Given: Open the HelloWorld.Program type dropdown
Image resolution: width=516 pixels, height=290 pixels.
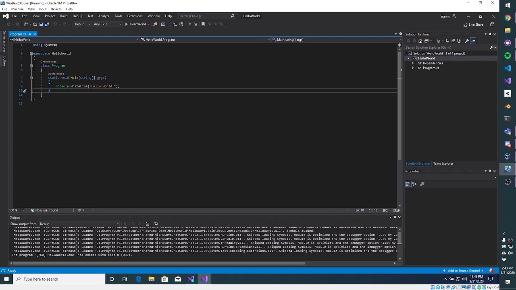Looking at the screenshot, I should click(205, 40).
